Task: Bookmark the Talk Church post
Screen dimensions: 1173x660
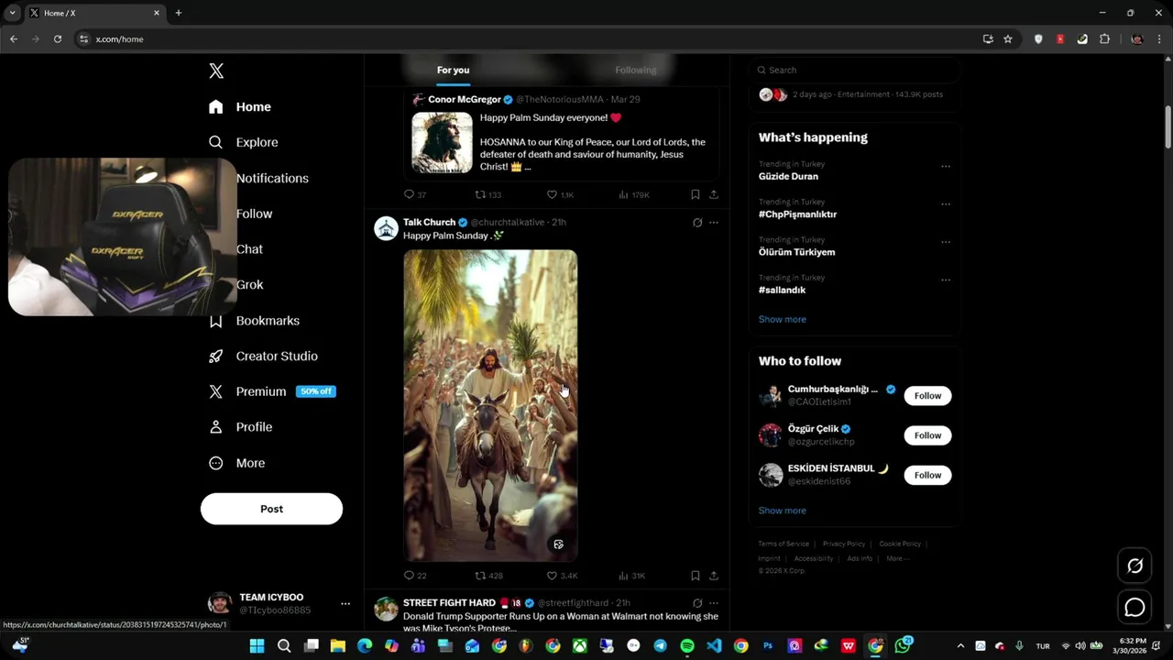Action: pyautogui.click(x=695, y=576)
